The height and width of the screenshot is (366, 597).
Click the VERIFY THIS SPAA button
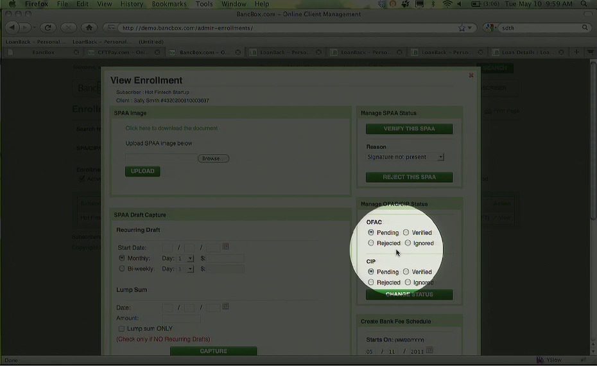410,128
